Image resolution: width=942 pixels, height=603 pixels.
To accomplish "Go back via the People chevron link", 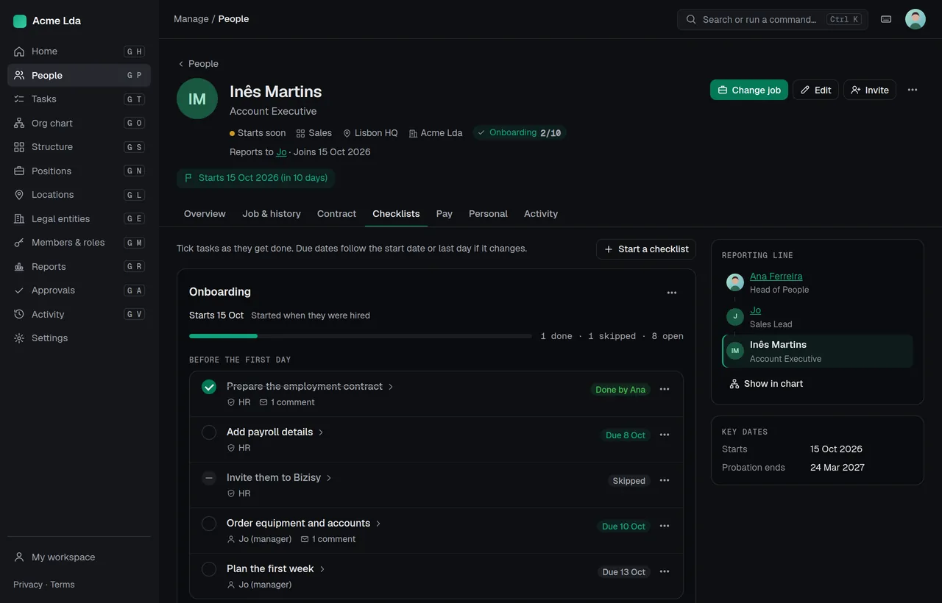I will pyautogui.click(x=198, y=64).
